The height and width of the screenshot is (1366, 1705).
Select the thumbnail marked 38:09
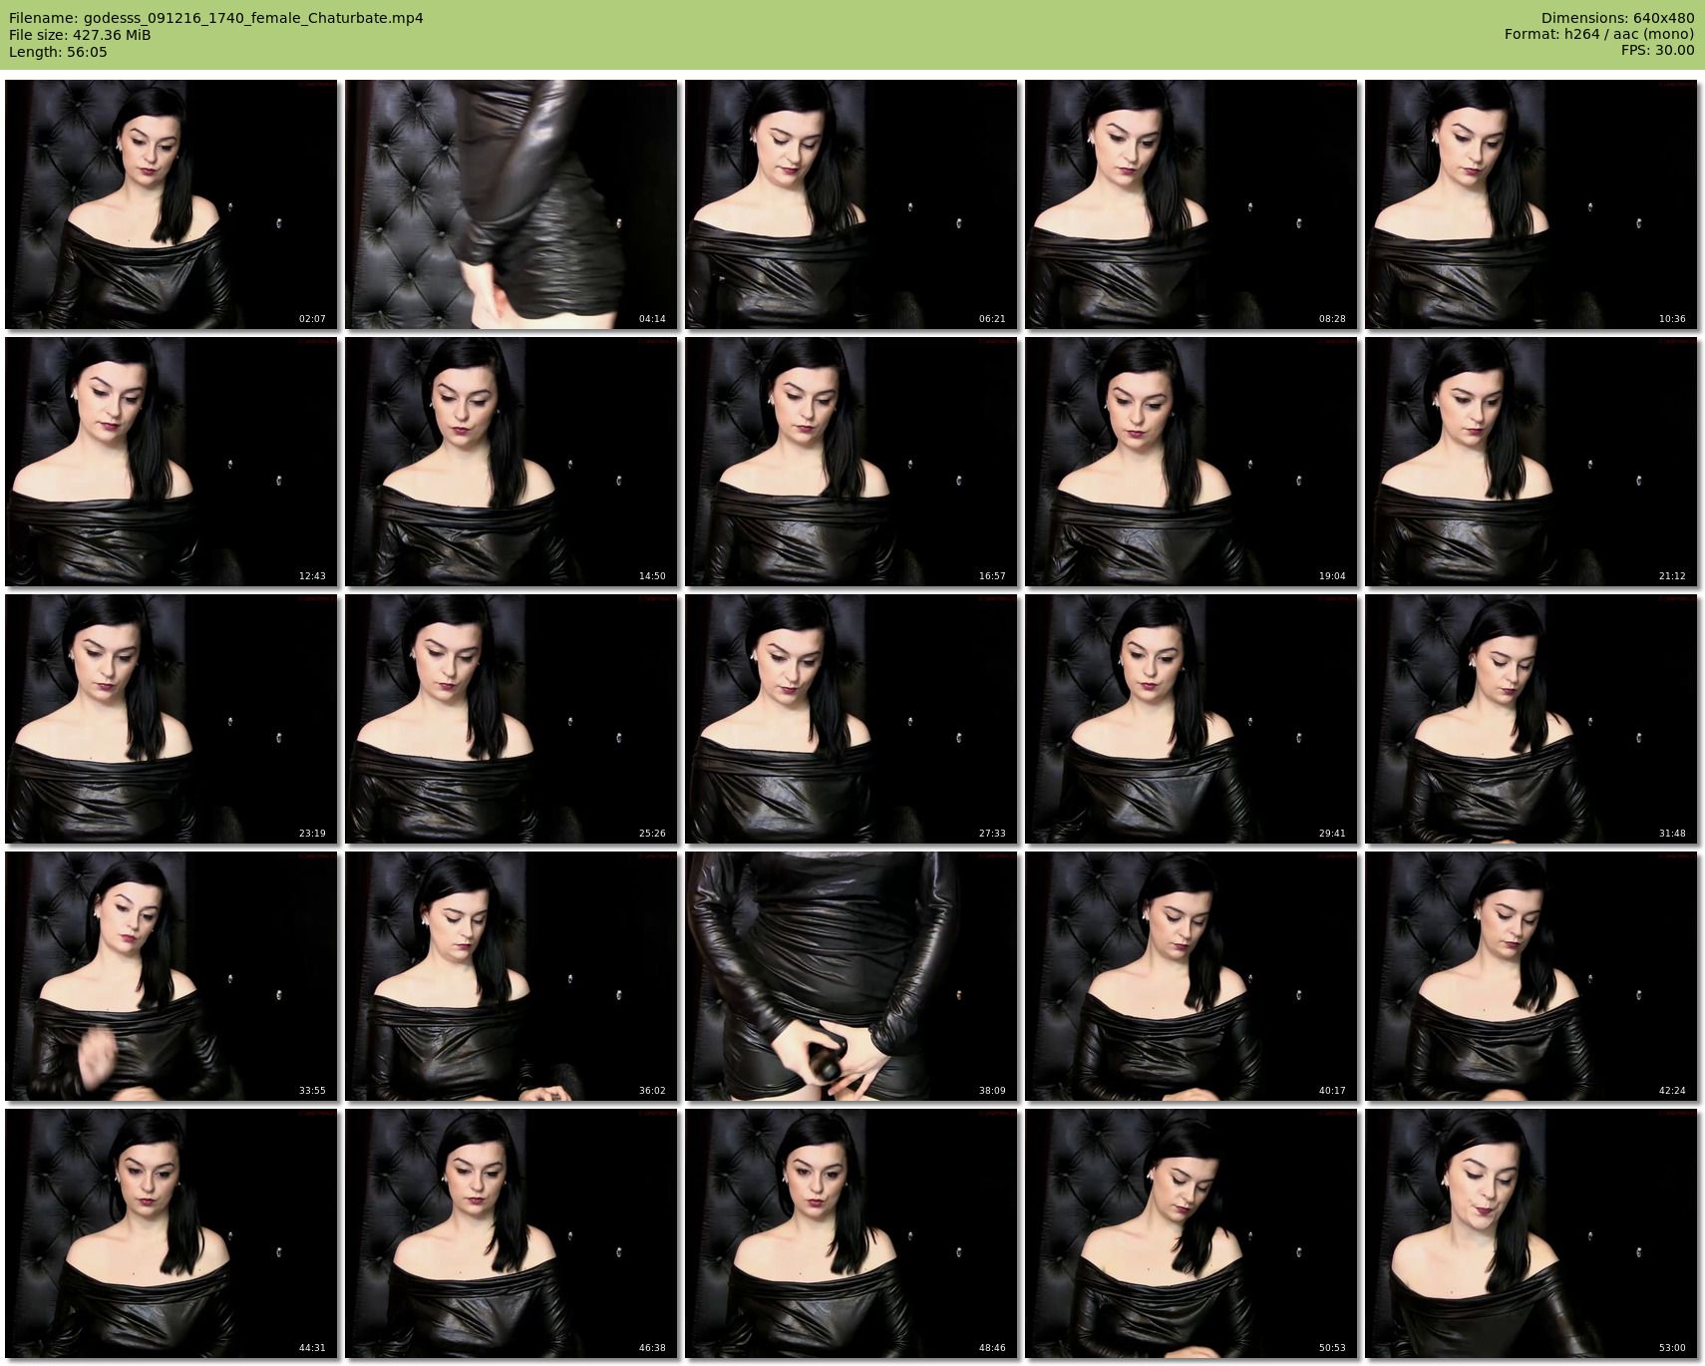(851, 976)
